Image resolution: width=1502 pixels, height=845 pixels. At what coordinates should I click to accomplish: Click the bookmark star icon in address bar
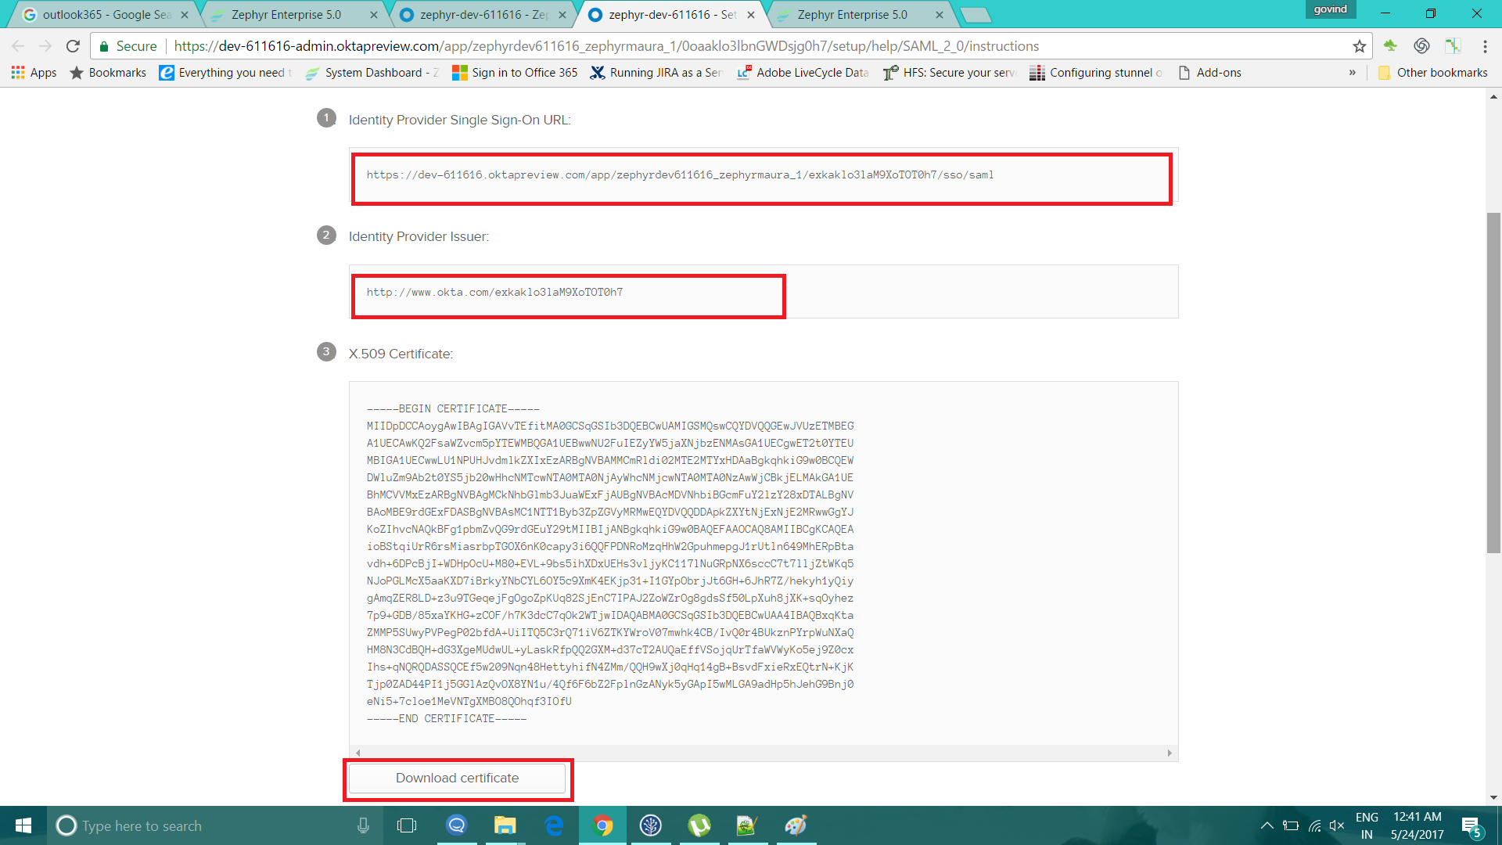1360,46
